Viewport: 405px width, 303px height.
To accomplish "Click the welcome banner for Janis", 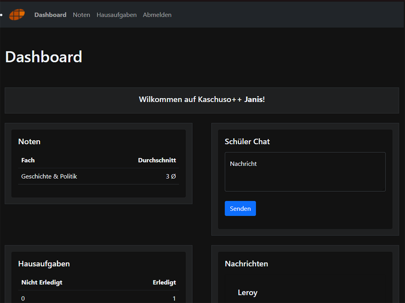I will (x=202, y=100).
